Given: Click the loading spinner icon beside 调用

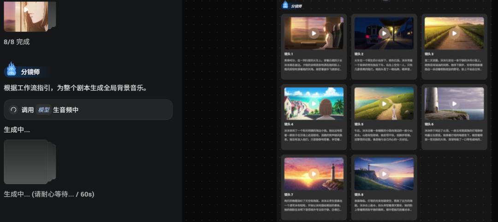Looking at the screenshot, I should (x=13, y=110).
